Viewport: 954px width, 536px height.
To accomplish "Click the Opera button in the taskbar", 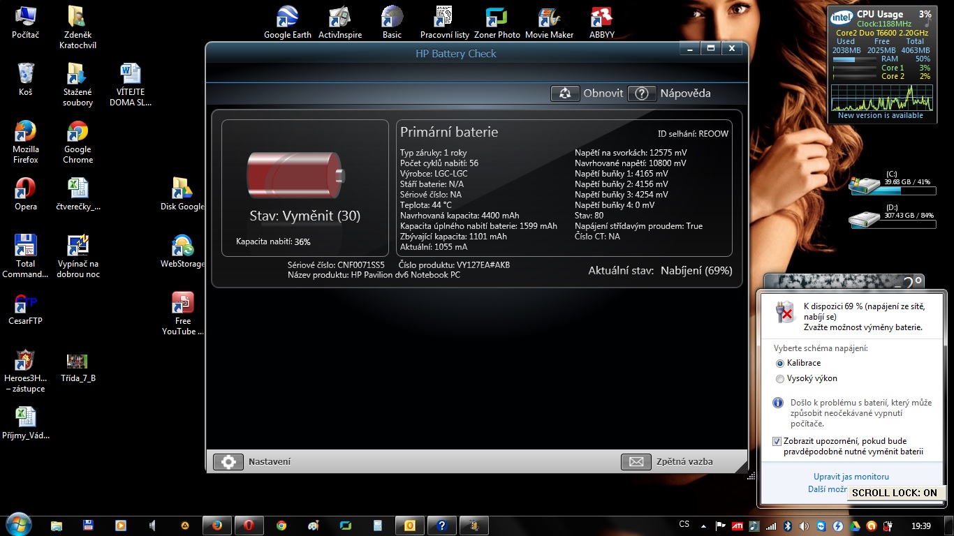I will pyautogui.click(x=248, y=526).
